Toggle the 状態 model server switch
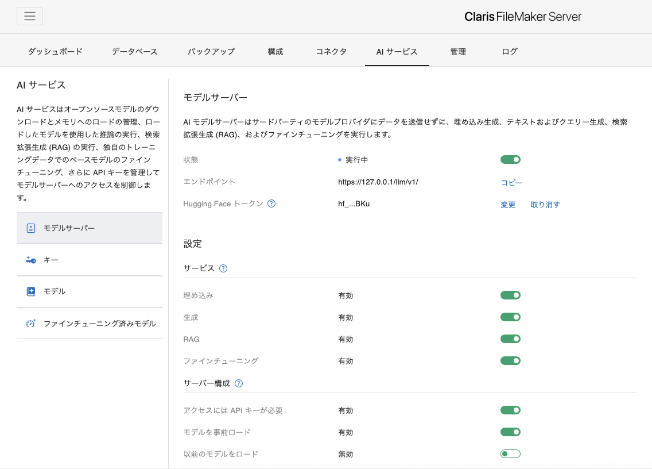 510,160
